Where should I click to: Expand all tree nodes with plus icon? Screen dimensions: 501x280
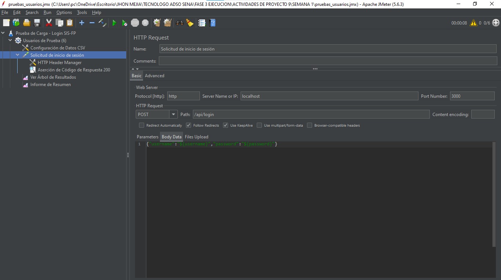point(82,23)
